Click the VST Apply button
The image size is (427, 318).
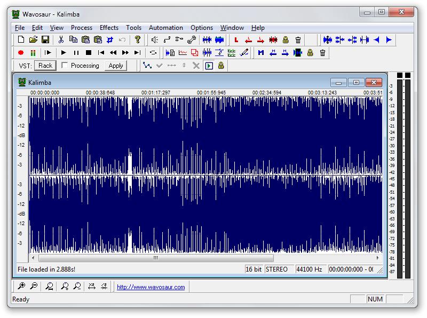coord(116,66)
